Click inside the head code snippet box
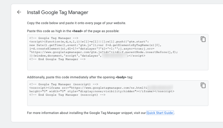The height and width of the screenshot is (128, 223). point(118,52)
